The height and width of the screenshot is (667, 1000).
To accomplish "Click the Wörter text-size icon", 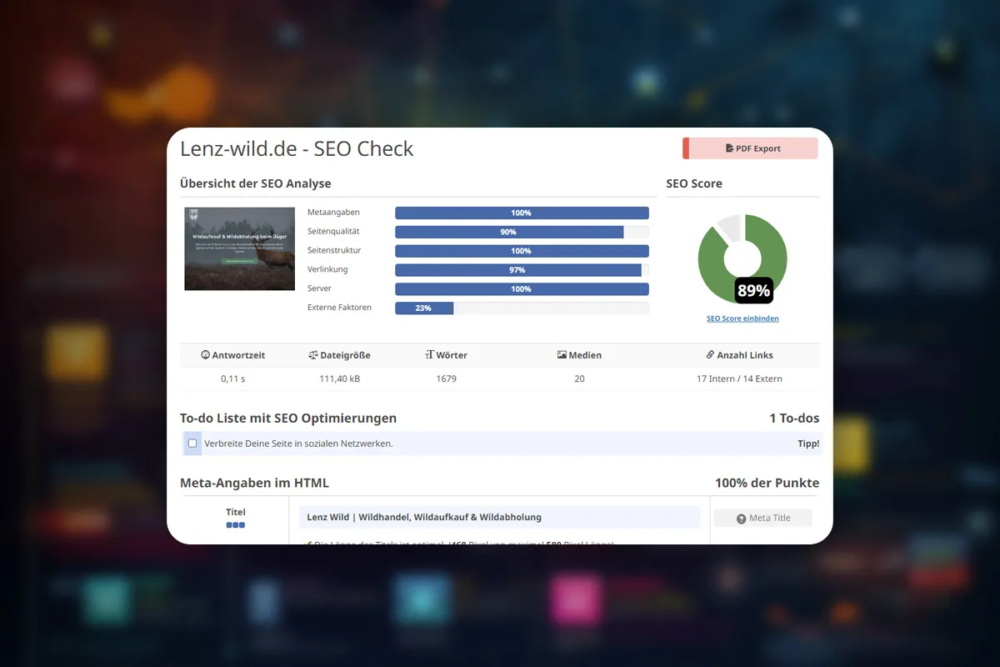I will click(x=430, y=355).
